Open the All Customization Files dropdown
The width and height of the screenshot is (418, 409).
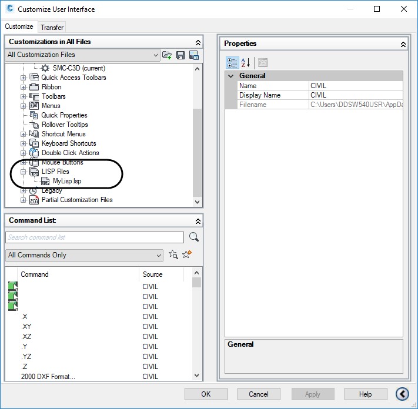pyautogui.click(x=82, y=55)
